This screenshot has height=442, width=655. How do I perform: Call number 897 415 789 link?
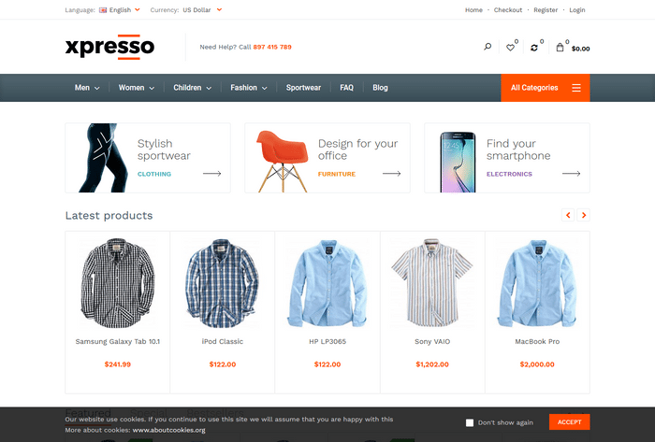pos(272,47)
